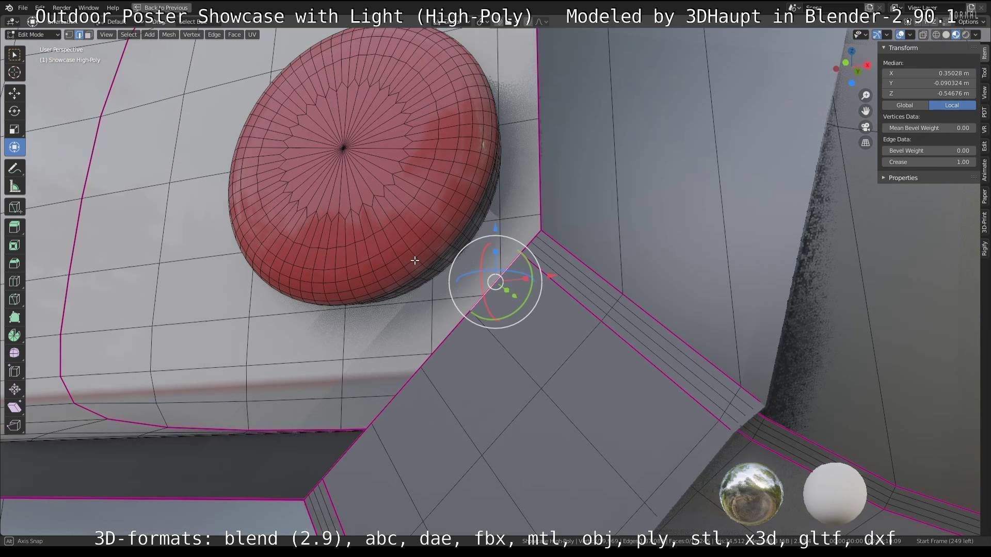Select the Move tool in toolbar
The width and height of the screenshot is (991, 557).
click(x=14, y=93)
